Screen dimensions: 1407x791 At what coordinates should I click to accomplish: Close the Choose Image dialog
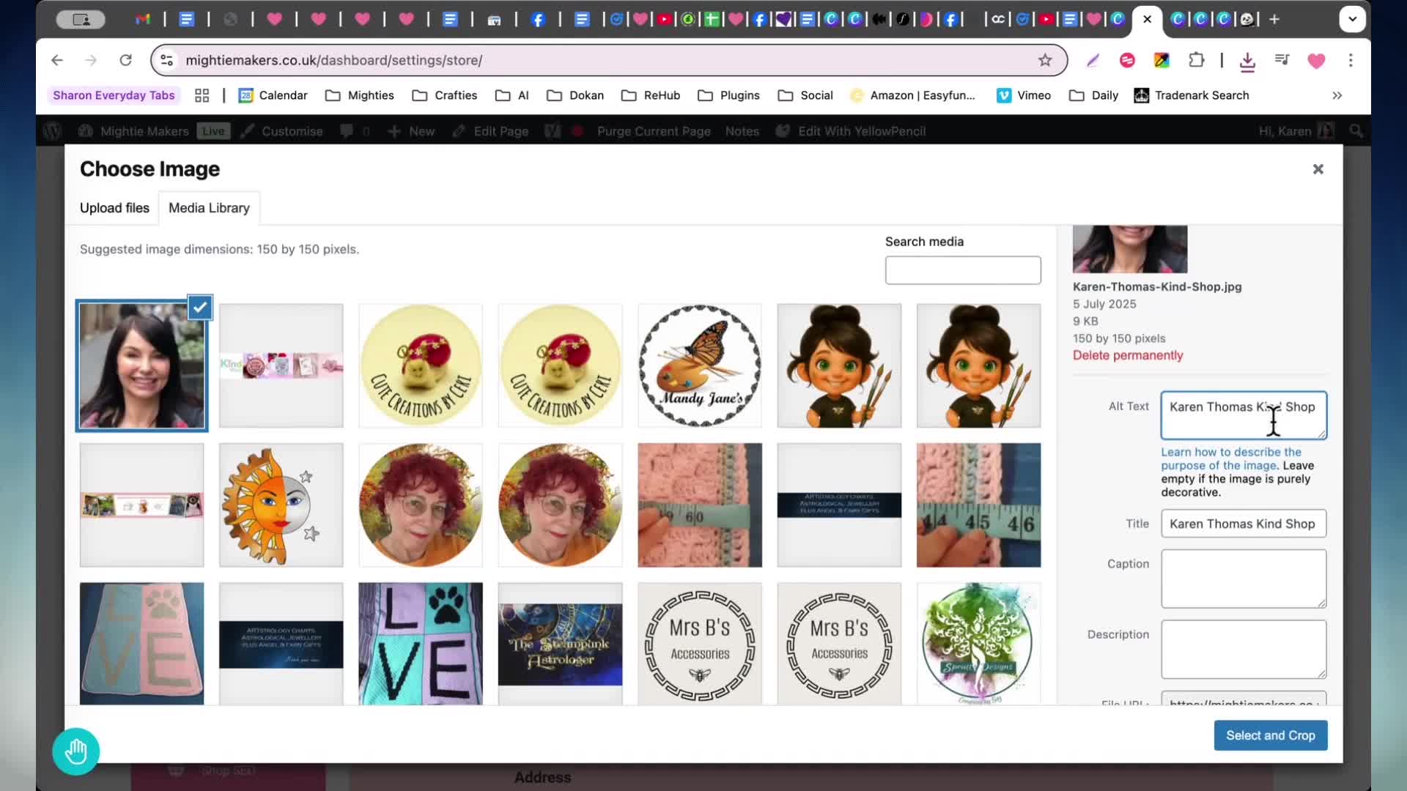(1318, 169)
